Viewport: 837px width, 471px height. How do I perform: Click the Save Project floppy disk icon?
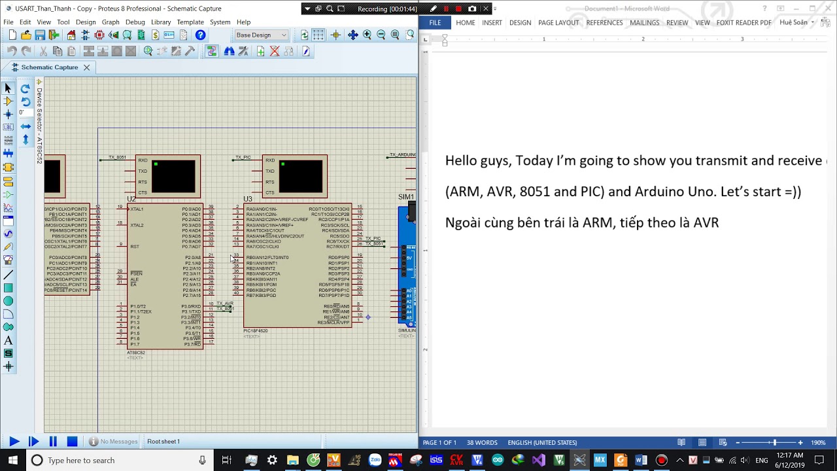(40, 35)
